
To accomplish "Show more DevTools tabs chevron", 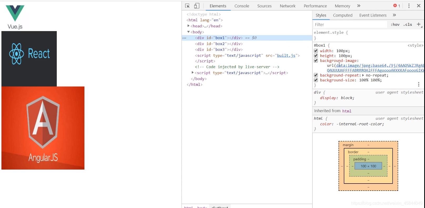I will point(359,6).
